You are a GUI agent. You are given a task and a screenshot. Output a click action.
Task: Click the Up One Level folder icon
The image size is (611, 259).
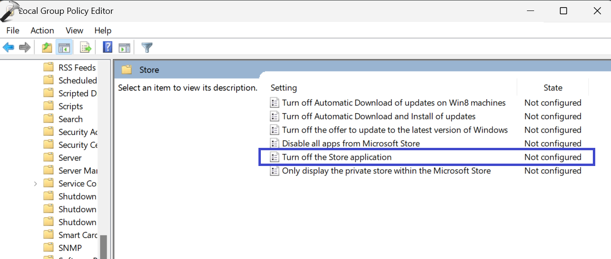pyautogui.click(x=47, y=47)
